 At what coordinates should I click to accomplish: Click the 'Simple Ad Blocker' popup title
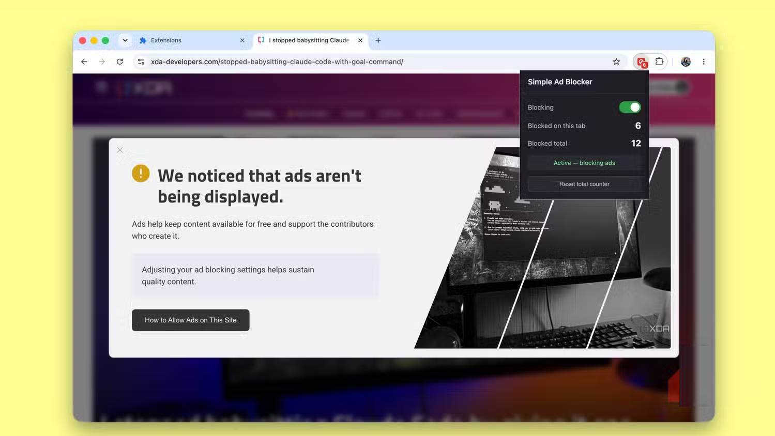[560, 82]
